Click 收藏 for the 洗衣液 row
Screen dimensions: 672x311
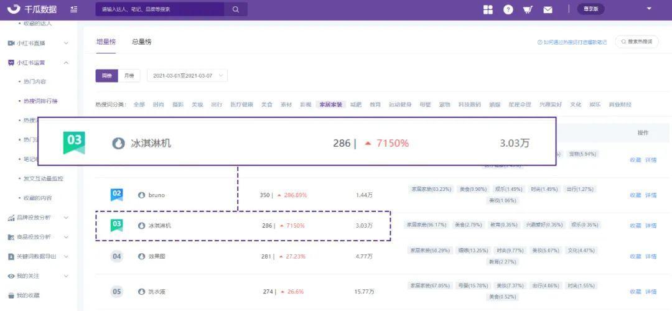tap(635, 292)
